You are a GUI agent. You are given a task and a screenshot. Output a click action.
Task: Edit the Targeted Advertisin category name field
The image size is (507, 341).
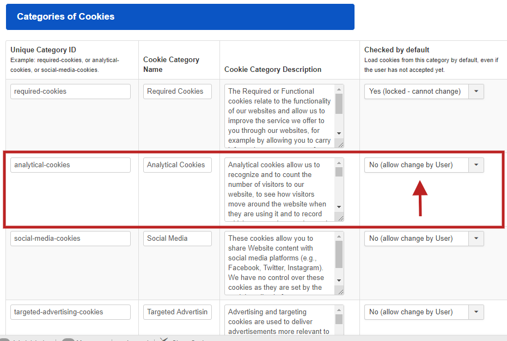[178, 312]
